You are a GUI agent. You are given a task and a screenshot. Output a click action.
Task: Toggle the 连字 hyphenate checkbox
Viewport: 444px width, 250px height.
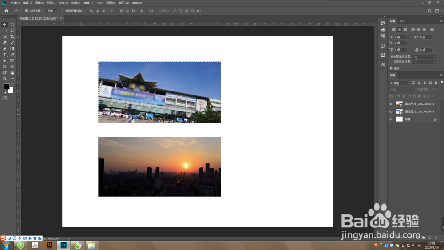(391, 68)
